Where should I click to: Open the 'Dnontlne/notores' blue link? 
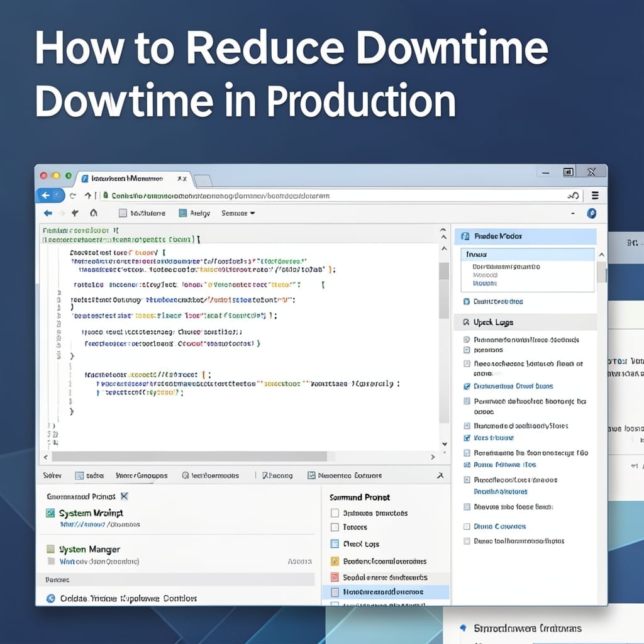click(x=500, y=492)
